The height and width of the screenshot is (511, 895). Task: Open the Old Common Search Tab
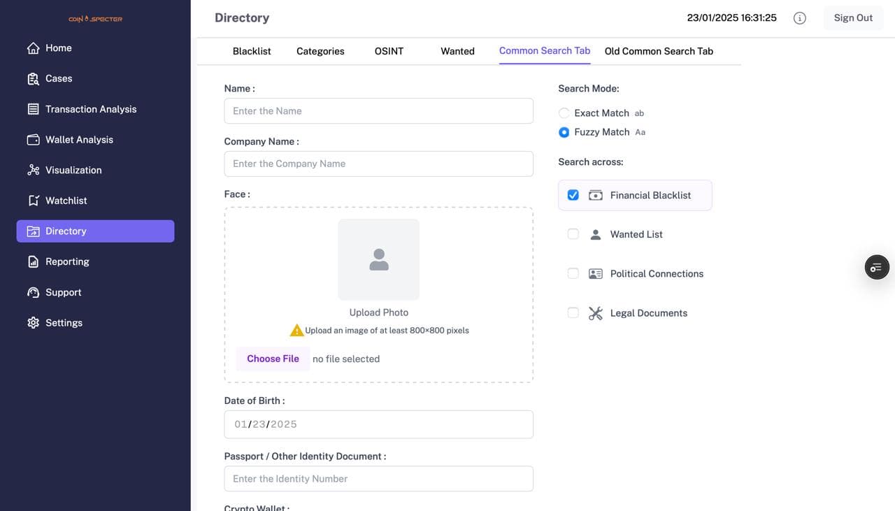(659, 51)
